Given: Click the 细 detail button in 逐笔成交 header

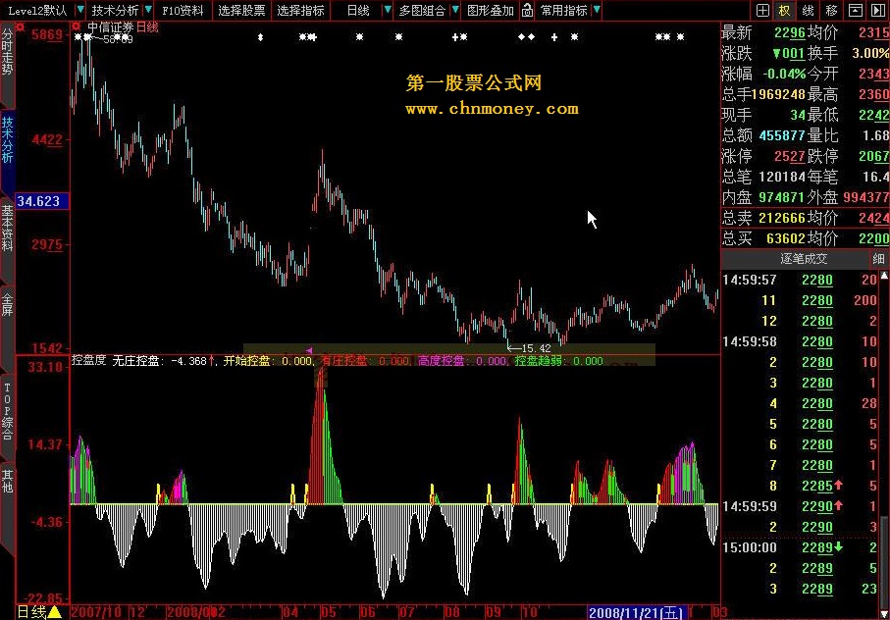Looking at the screenshot, I should (x=878, y=259).
